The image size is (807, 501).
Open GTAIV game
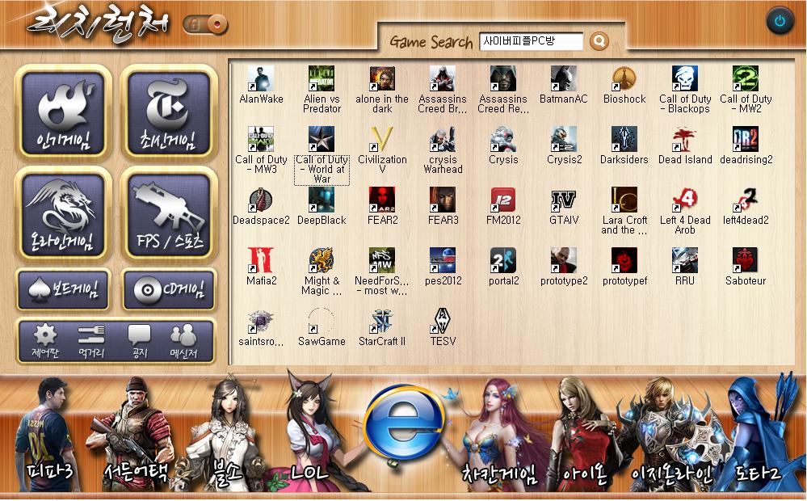coord(564,207)
